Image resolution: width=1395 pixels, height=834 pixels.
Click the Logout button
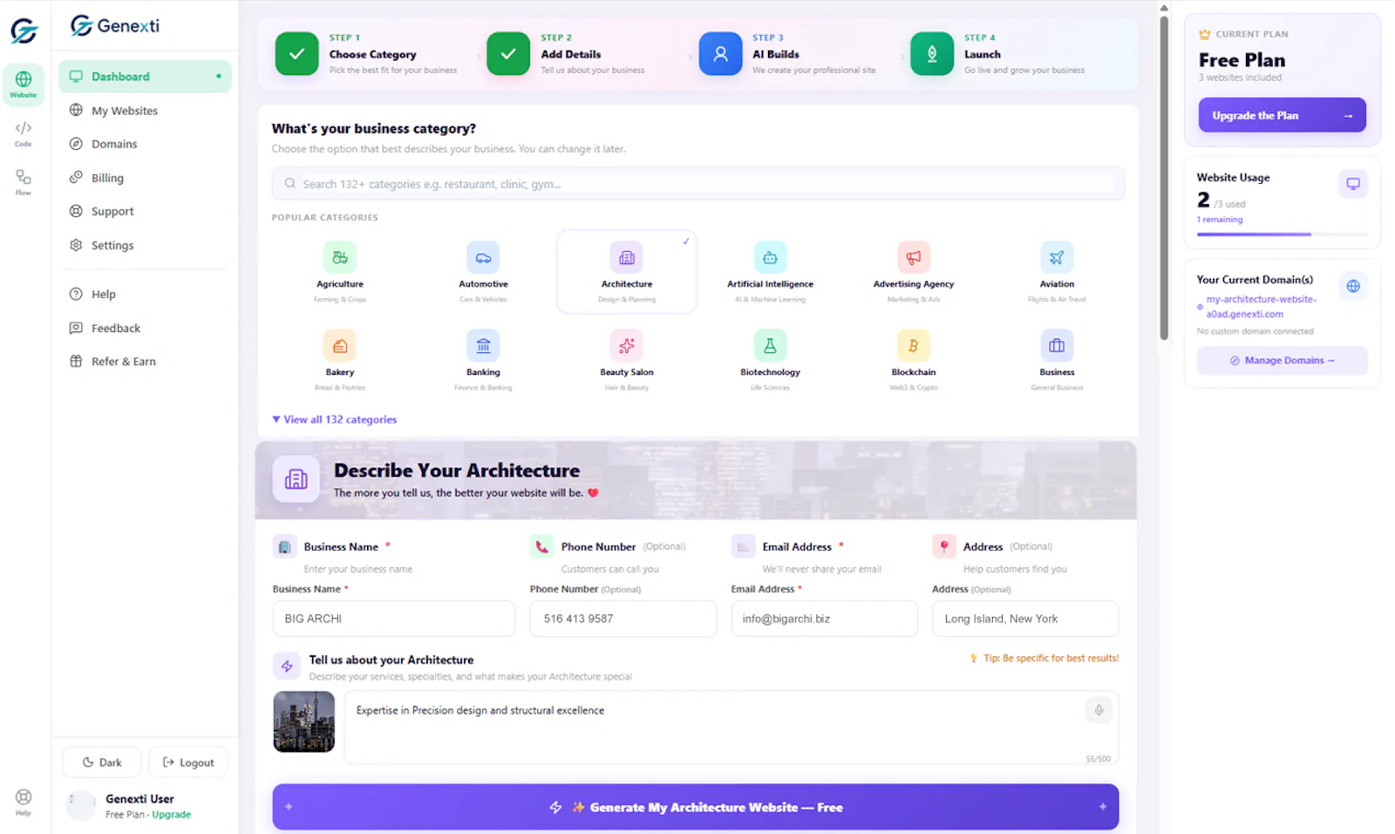pos(188,763)
